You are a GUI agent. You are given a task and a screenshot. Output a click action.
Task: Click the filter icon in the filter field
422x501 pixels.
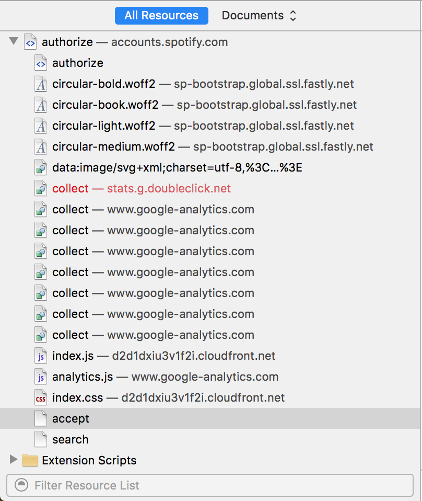21,485
